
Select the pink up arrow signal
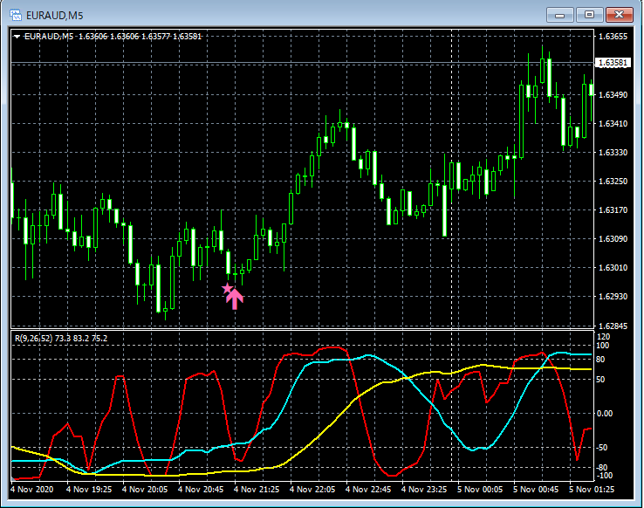click(x=235, y=299)
